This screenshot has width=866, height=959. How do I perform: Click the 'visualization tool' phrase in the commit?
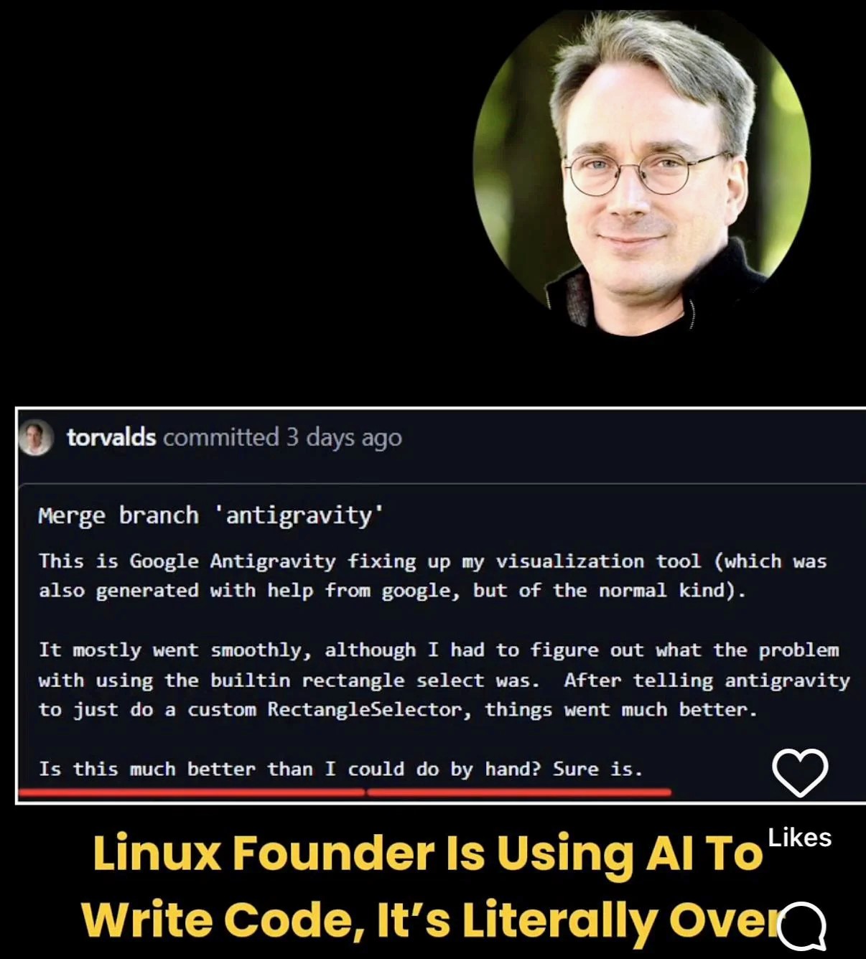pos(598,561)
